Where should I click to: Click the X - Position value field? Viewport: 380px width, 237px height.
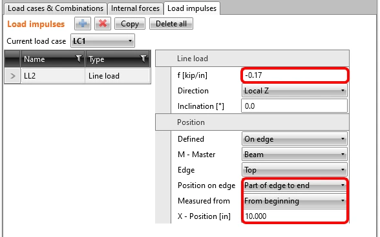[295, 216]
